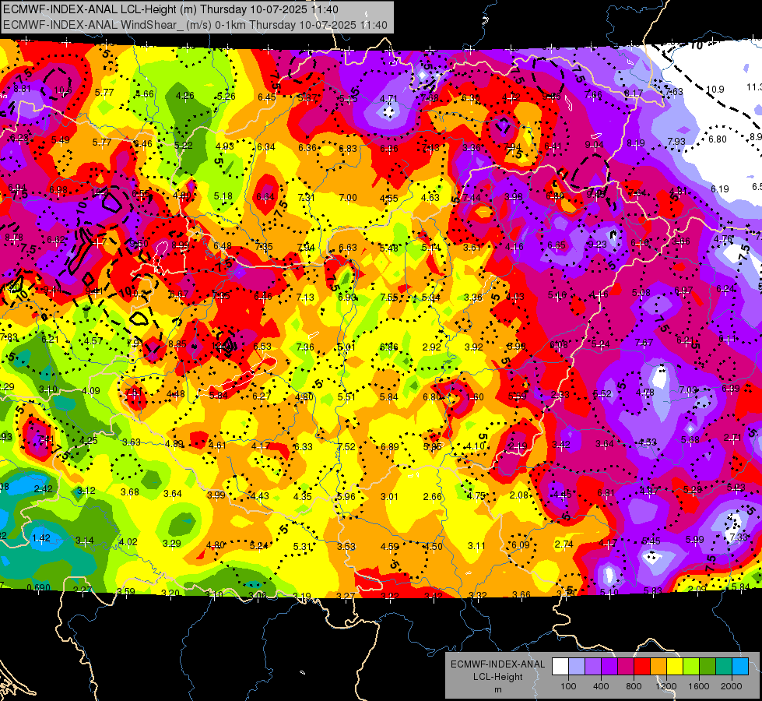This screenshot has height=701, width=762.
Task: Click the 1200 tick label in legend
Action: (x=665, y=686)
